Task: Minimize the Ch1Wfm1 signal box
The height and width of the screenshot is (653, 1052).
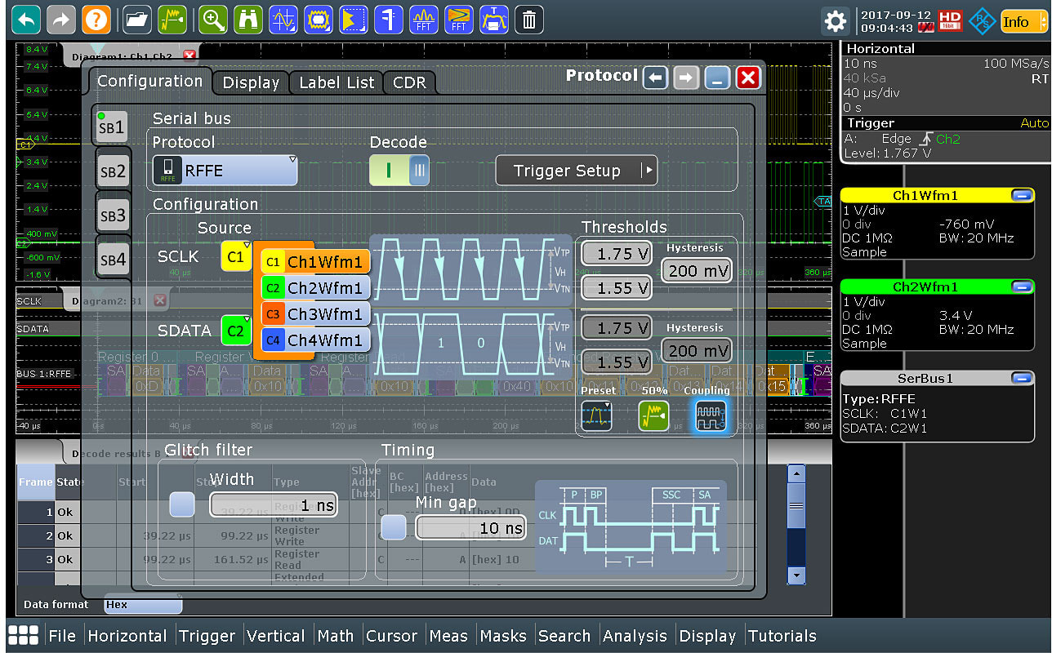Action: click(x=1021, y=195)
